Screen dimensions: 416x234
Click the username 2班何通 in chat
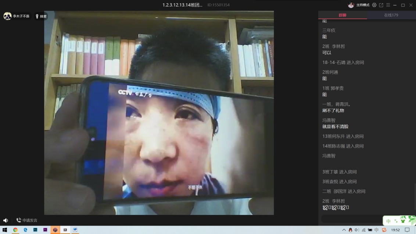point(330,72)
